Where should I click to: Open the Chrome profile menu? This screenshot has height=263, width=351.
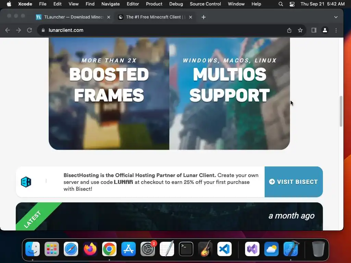pos(325,30)
